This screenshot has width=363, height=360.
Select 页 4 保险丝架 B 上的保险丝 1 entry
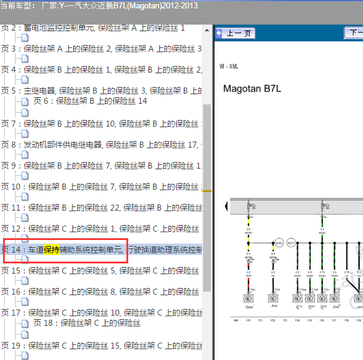(x=101, y=70)
